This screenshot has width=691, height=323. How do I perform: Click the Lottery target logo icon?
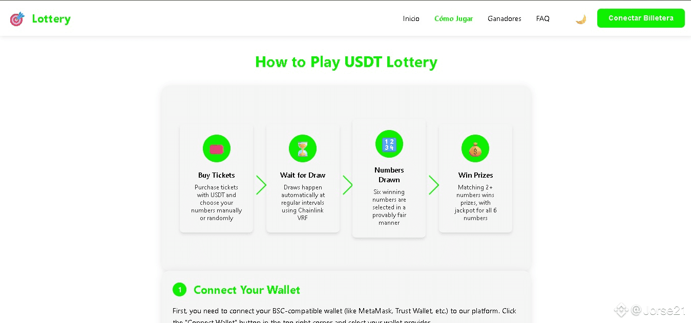pyautogui.click(x=17, y=19)
